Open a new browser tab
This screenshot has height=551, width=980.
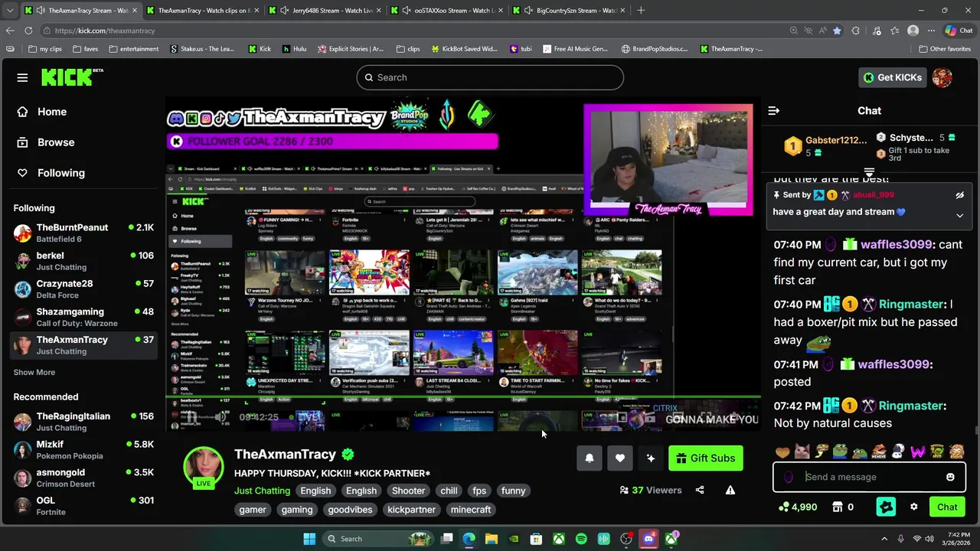point(641,11)
